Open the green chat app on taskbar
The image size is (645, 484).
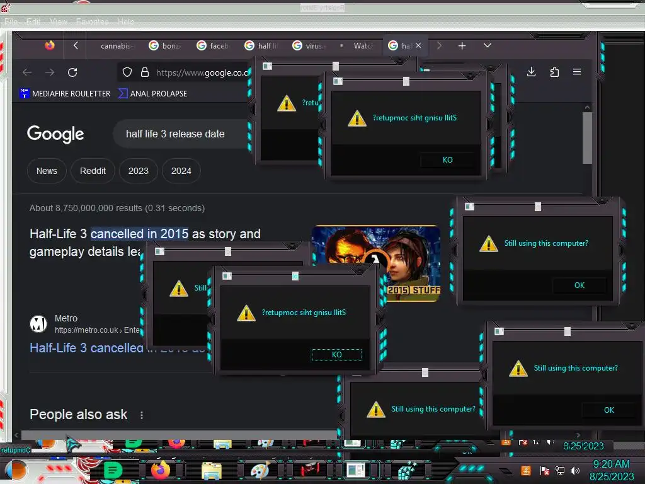click(x=113, y=470)
